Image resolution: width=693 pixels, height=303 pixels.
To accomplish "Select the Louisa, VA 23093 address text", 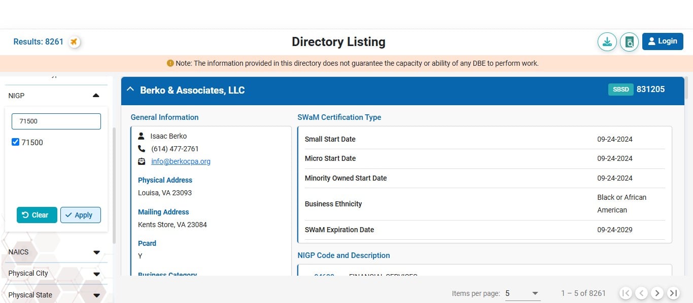I will [165, 193].
